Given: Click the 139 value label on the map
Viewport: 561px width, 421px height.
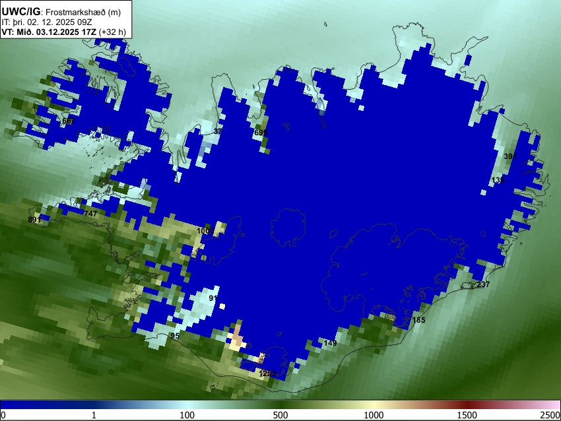Looking at the screenshot, I should (498, 180).
